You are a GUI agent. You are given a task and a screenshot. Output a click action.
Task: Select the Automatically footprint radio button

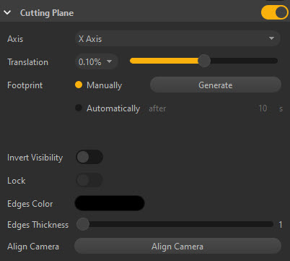point(79,108)
